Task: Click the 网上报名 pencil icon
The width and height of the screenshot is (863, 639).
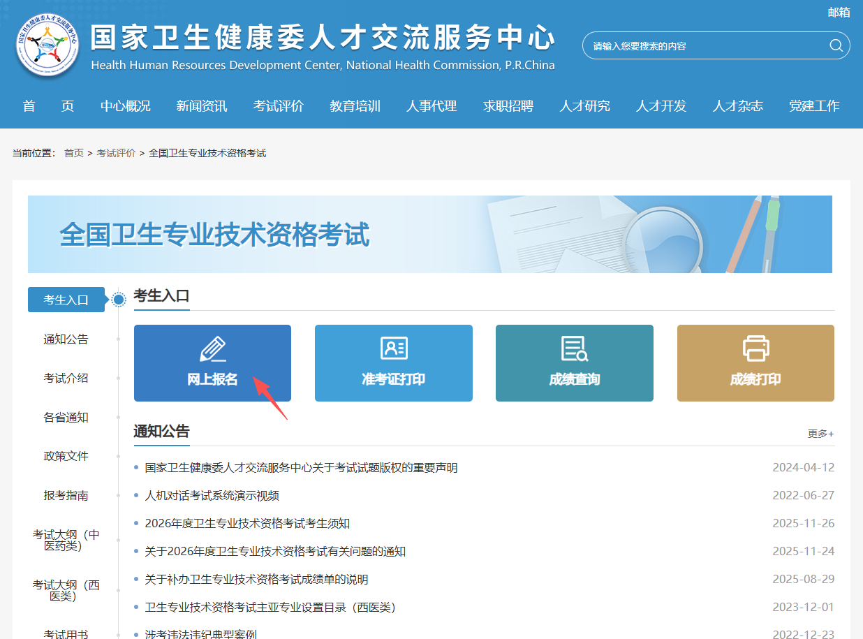Action: coord(213,349)
